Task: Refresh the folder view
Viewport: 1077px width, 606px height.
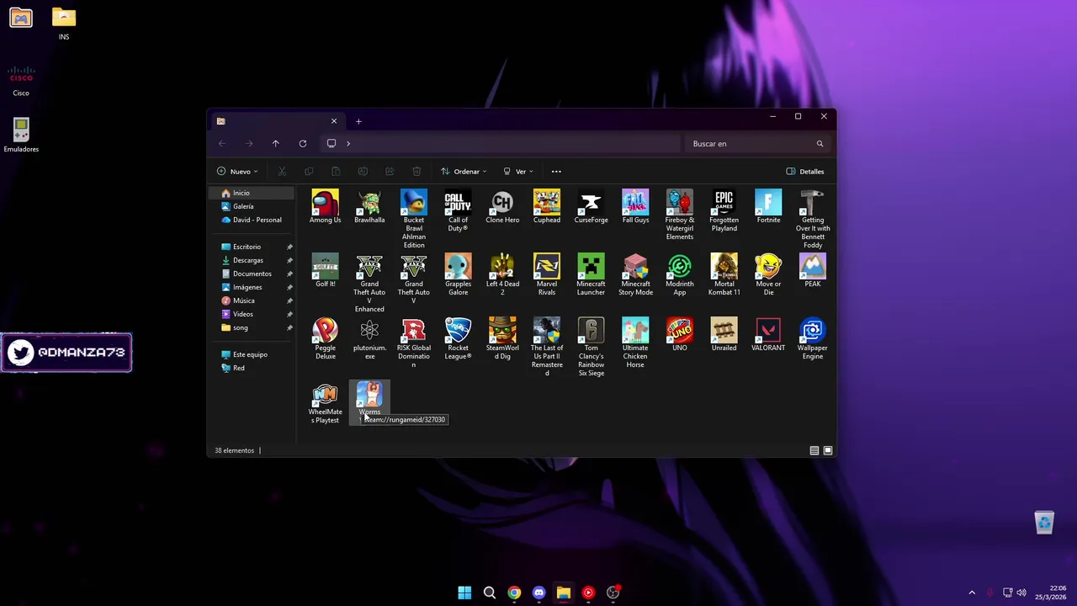Action: pos(303,144)
